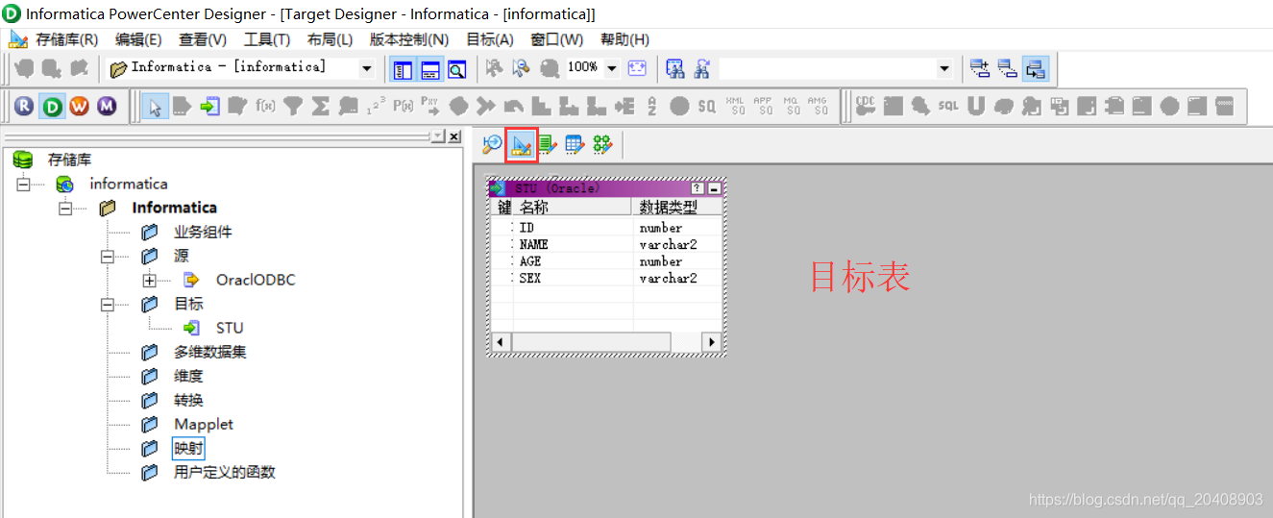Open the 工具(T) menu

267,39
